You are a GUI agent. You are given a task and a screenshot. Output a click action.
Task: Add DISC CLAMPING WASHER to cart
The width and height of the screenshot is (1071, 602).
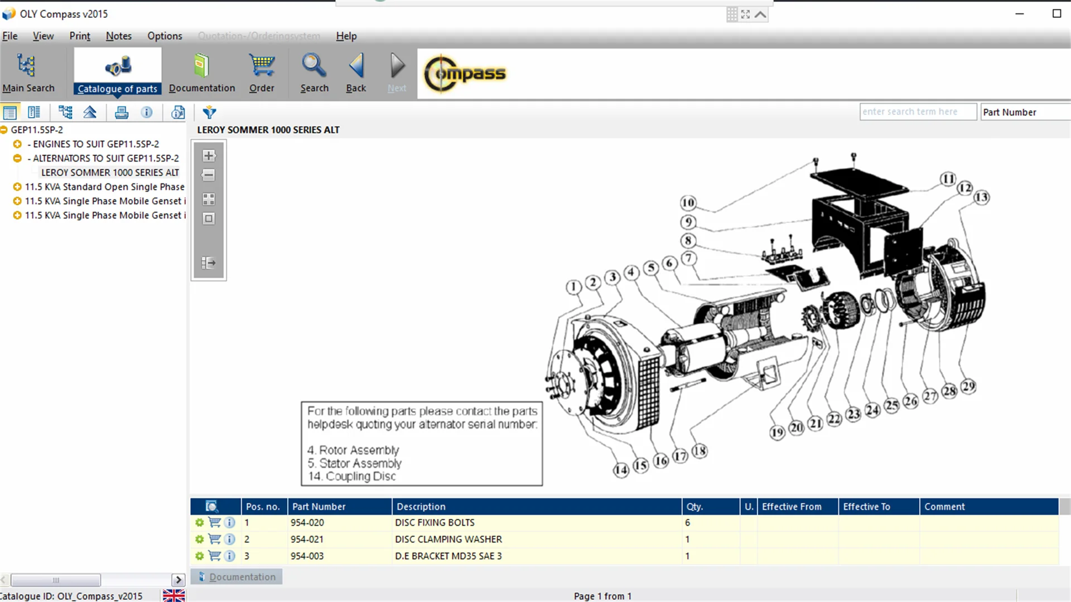tap(214, 539)
